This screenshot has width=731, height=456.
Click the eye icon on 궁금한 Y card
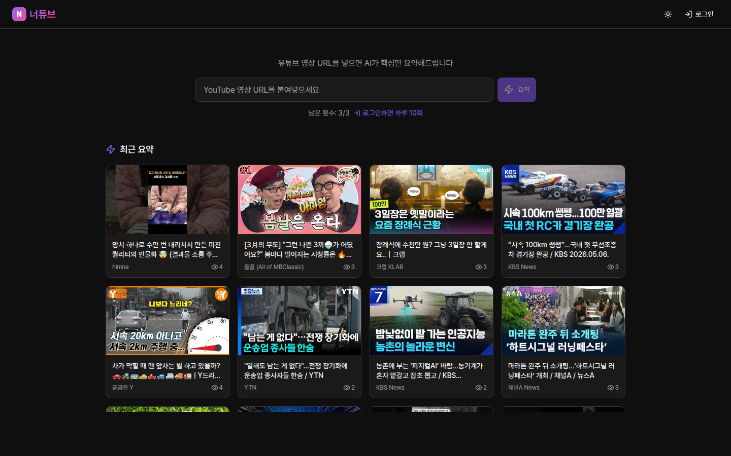click(x=215, y=388)
